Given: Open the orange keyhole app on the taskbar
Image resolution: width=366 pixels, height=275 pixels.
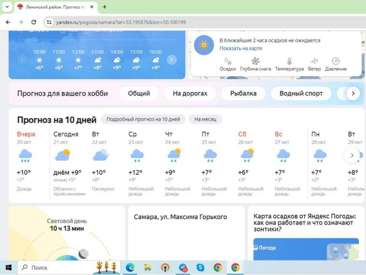Looking at the screenshot, I should (x=165, y=268).
